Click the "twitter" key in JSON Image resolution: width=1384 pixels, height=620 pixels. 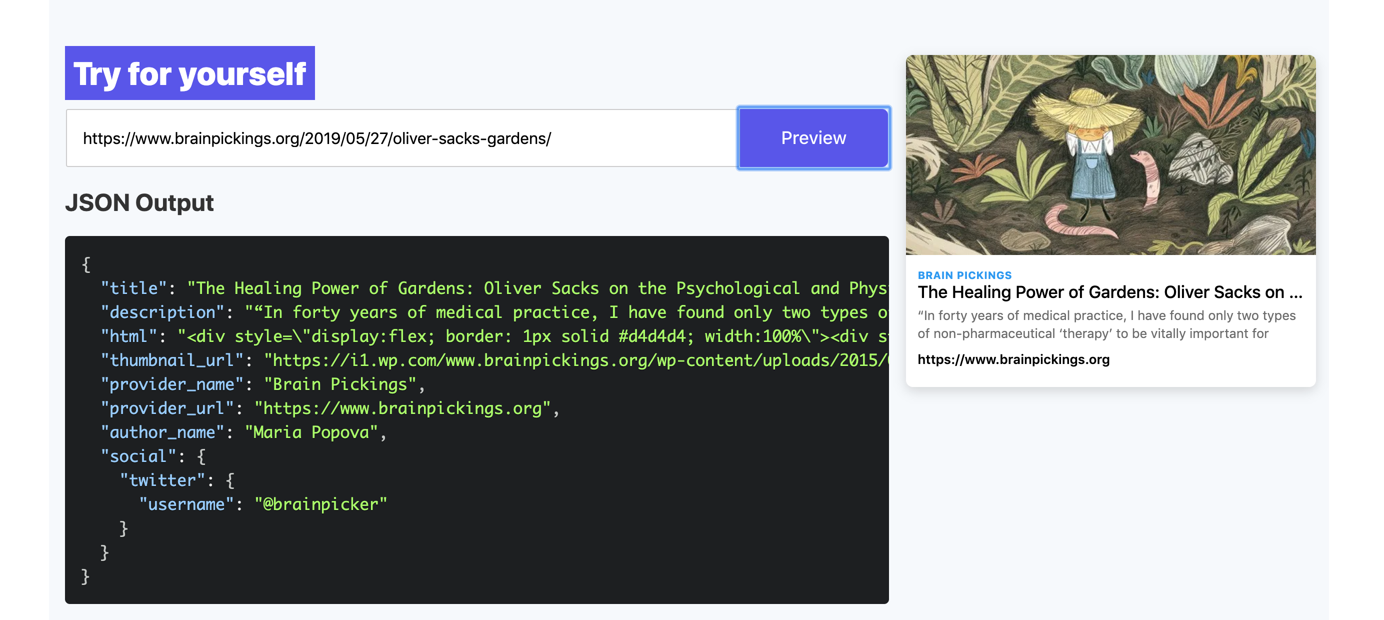162,480
